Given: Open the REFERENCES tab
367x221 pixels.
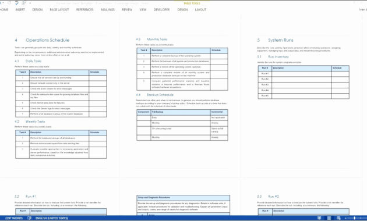Looking at the screenshot, I should click(x=84, y=9).
